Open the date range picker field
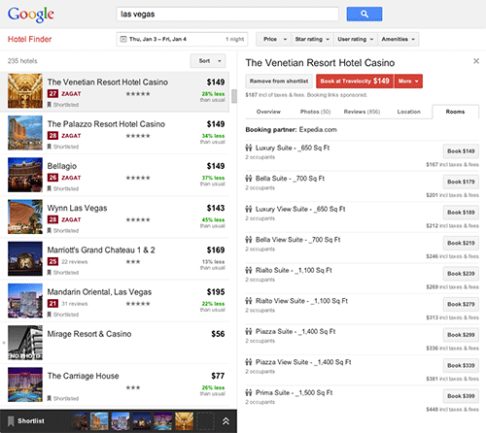Viewport: 486px width, 433px height. click(182, 39)
